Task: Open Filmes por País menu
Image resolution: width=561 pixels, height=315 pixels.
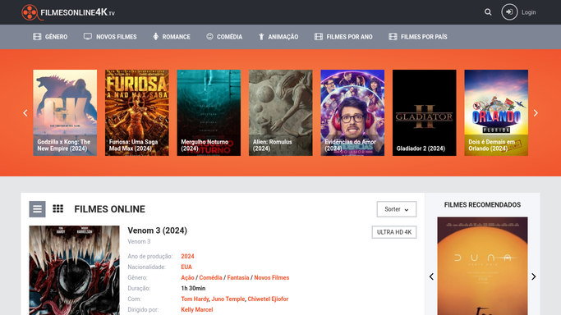Action: (424, 37)
